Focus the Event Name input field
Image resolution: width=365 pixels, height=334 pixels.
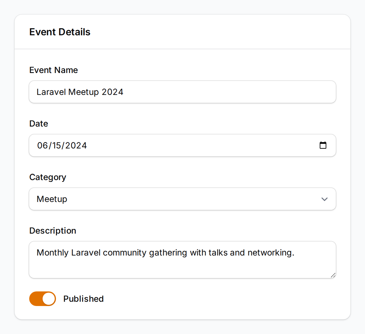tap(182, 92)
